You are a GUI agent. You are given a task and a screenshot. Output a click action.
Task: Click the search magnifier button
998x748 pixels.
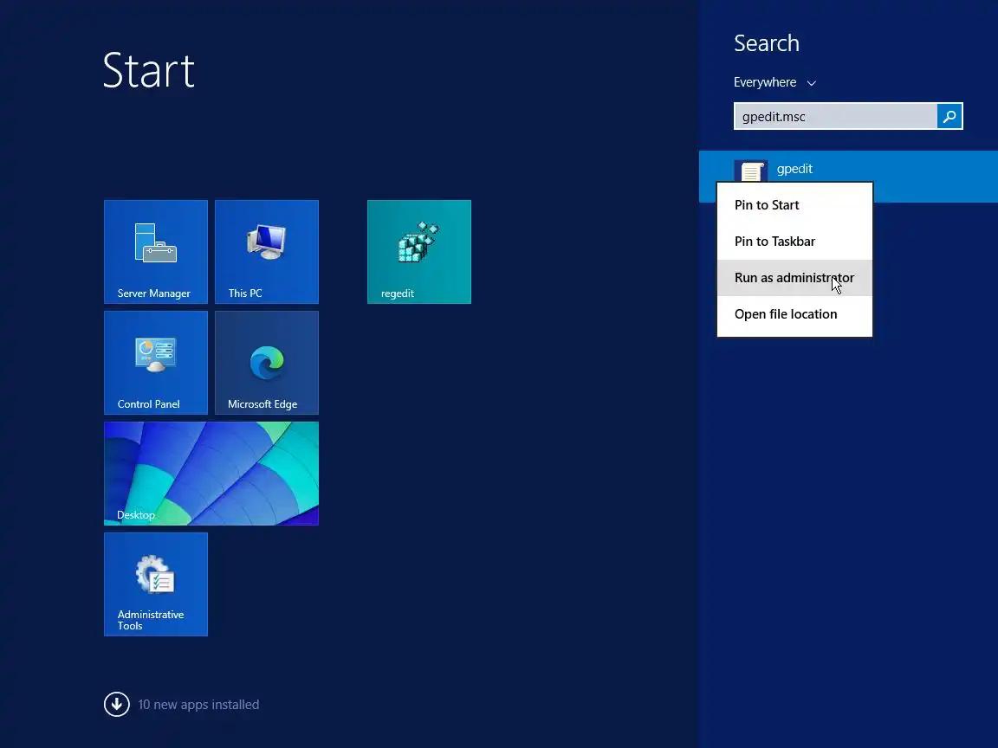(x=949, y=116)
